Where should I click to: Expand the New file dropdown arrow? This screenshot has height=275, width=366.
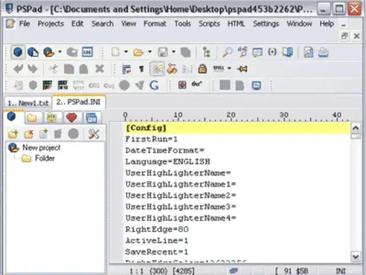[x=126, y=53]
